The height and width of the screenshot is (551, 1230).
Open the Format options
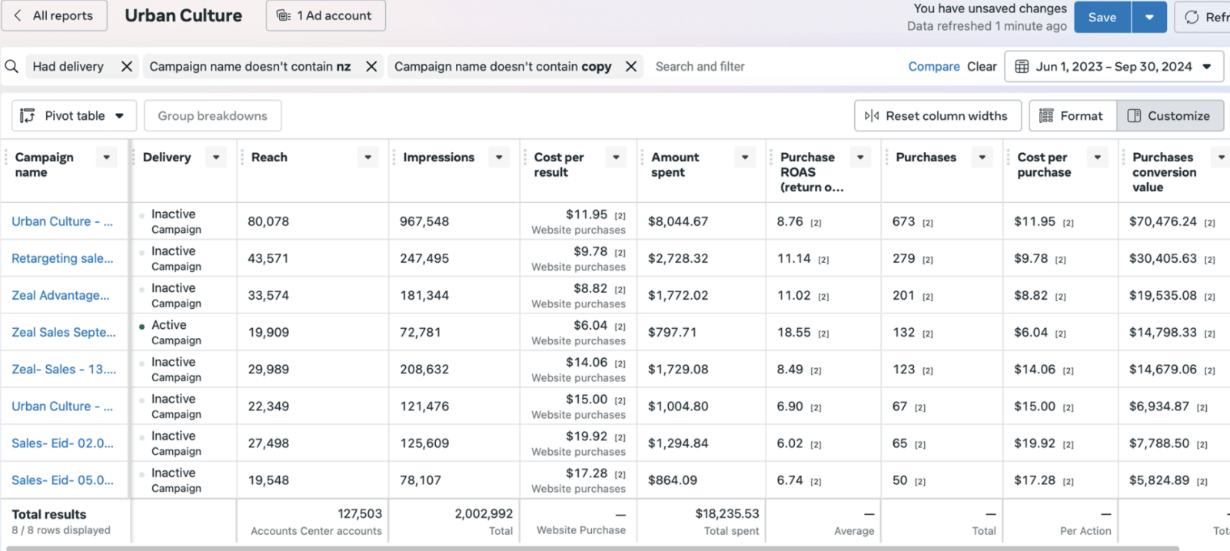[x=1072, y=116]
